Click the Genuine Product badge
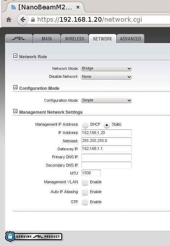The height and width of the screenshot is (246, 170). 34,237
